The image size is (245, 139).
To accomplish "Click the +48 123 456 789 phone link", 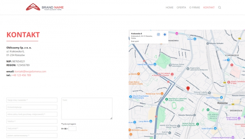I will [21, 75].
